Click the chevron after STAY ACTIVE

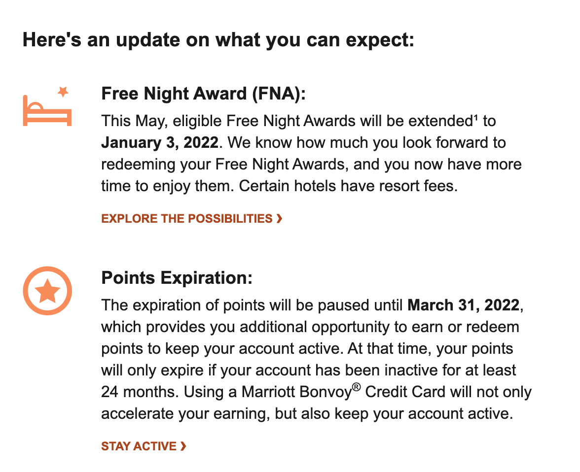(x=183, y=446)
